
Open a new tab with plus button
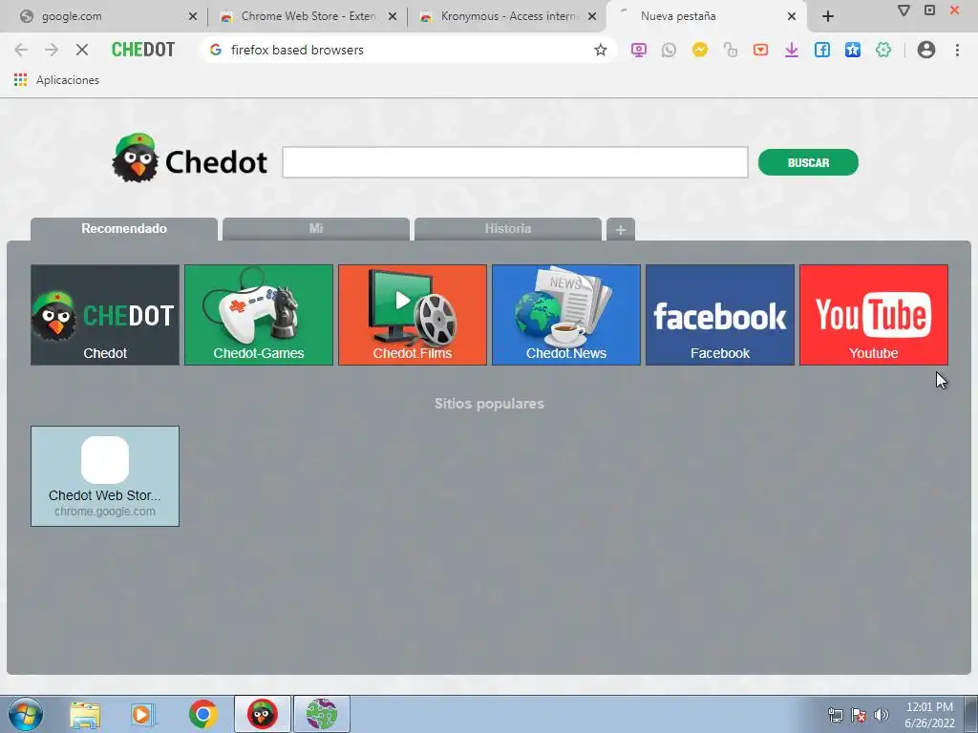pyautogui.click(x=828, y=17)
